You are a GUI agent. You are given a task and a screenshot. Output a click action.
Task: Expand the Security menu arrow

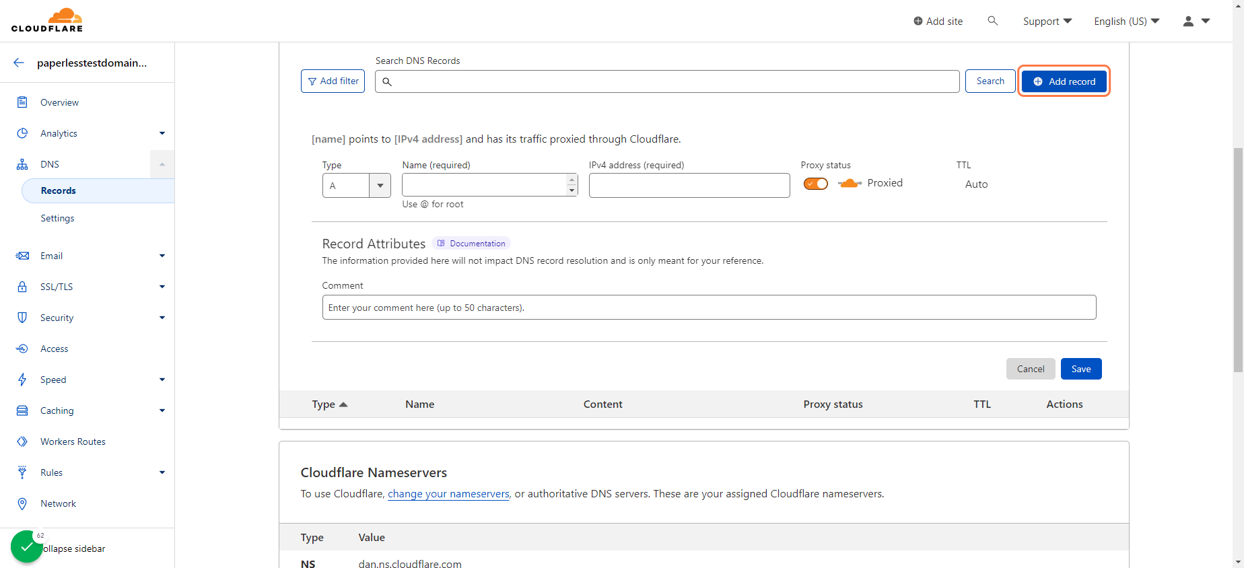(x=162, y=318)
